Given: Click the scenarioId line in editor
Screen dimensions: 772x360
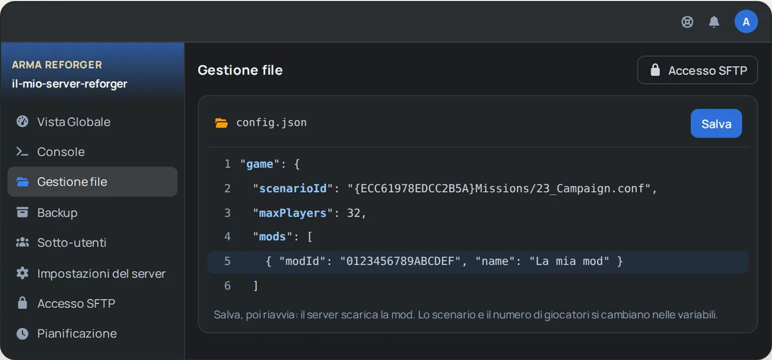Looking at the screenshot, I should [478, 188].
